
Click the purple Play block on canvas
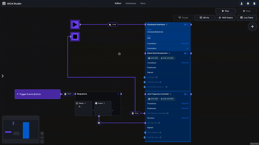coord(75,24)
